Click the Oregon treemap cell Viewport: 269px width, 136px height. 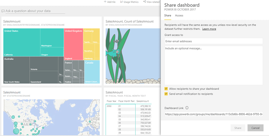(52, 52)
